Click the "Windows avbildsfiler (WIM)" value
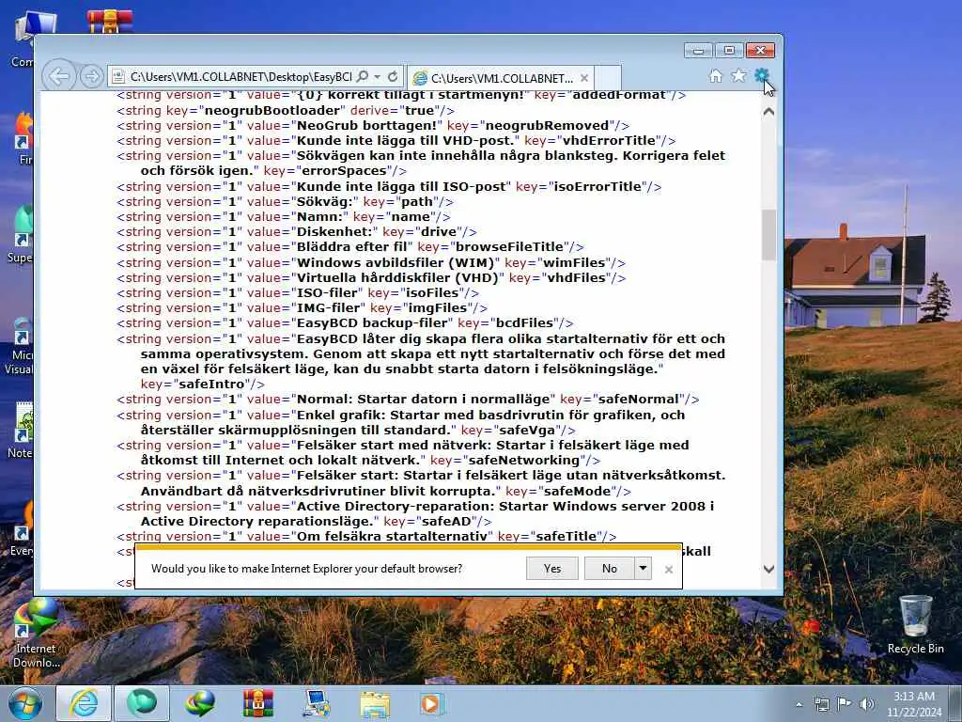Image resolution: width=962 pixels, height=722 pixels. (396, 263)
